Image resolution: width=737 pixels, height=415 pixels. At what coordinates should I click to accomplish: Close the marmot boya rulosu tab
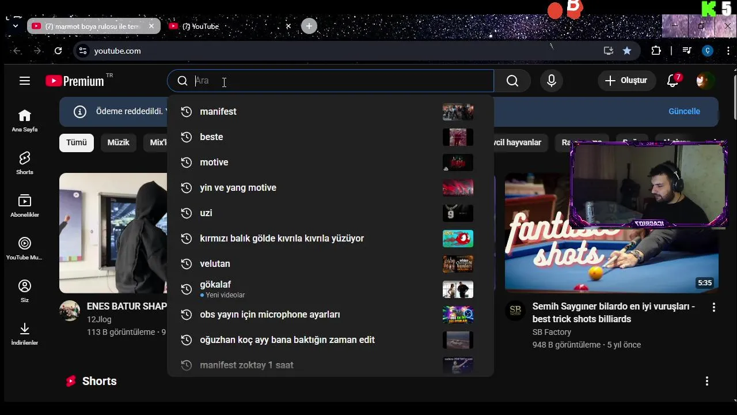click(151, 26)
